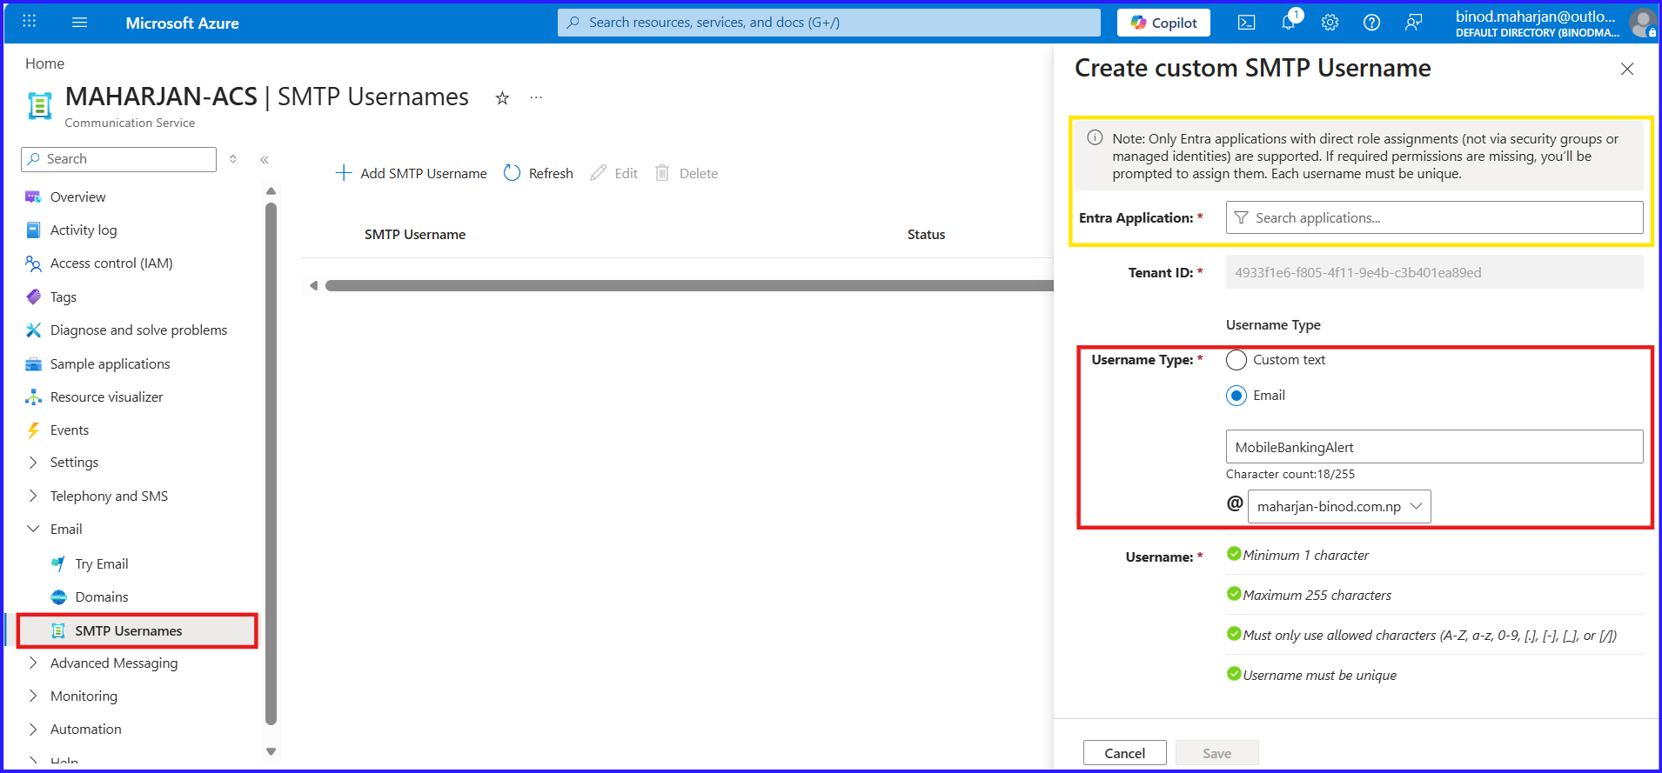Click the Save button
This screenshot has height=773, width=1662.
[x=1216, y=753]
